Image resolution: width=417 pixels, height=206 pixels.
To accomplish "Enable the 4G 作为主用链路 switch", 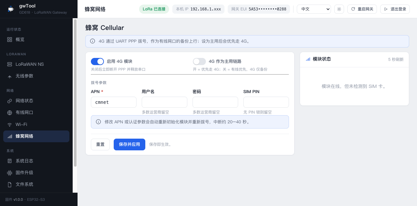I will (x=199, y=62).
